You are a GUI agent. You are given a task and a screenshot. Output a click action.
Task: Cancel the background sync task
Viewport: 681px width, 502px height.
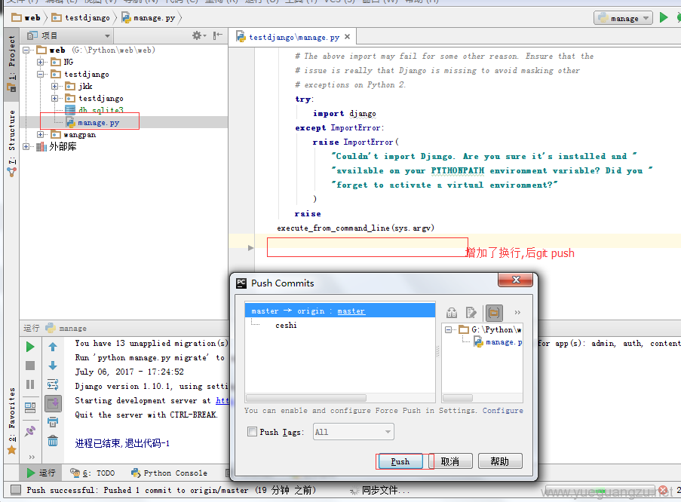pyautogui.click(x=663, y=490)
